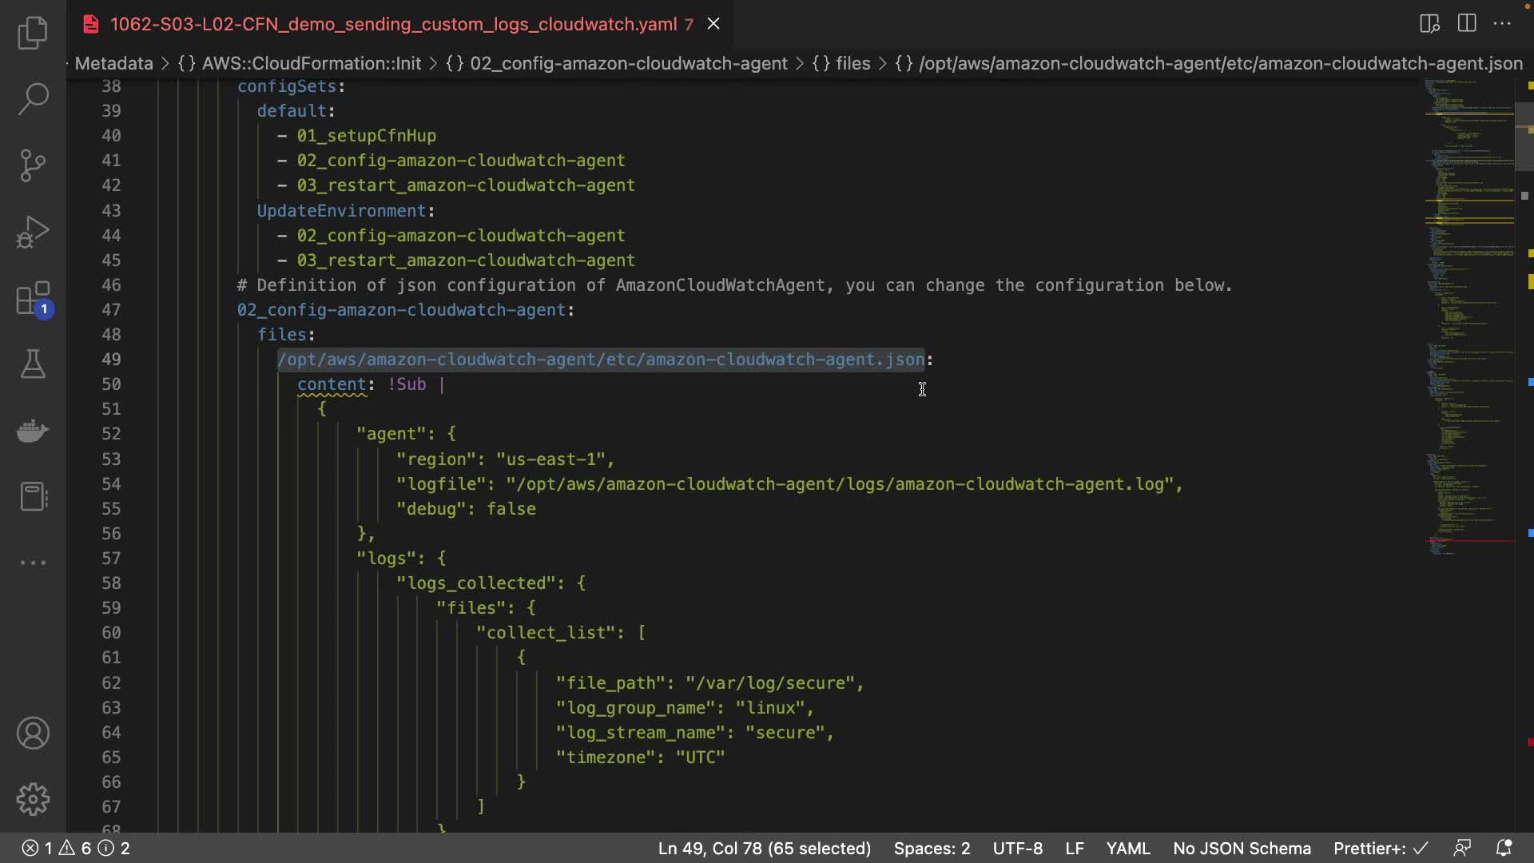Screen dimensions: 1534x863
Task: Open Accounts icon in activity bar
Action: (x=33, y=733)
